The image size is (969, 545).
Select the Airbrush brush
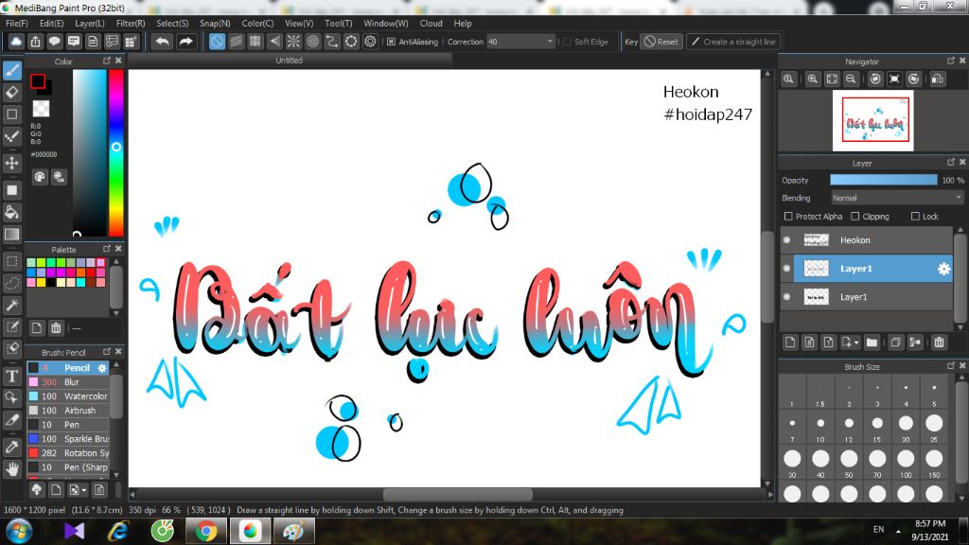click(68, 411)
